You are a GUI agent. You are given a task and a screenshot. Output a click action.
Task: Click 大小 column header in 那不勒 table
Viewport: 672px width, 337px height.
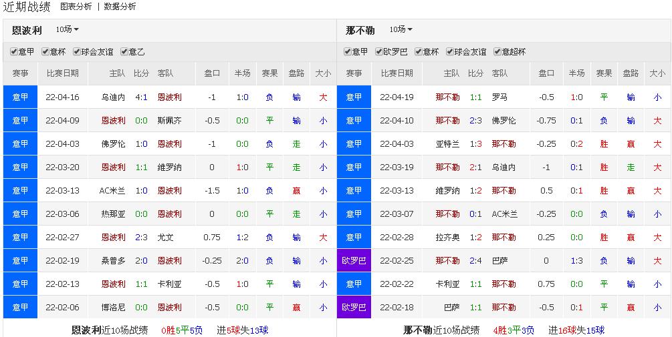(x=657, y=73)
